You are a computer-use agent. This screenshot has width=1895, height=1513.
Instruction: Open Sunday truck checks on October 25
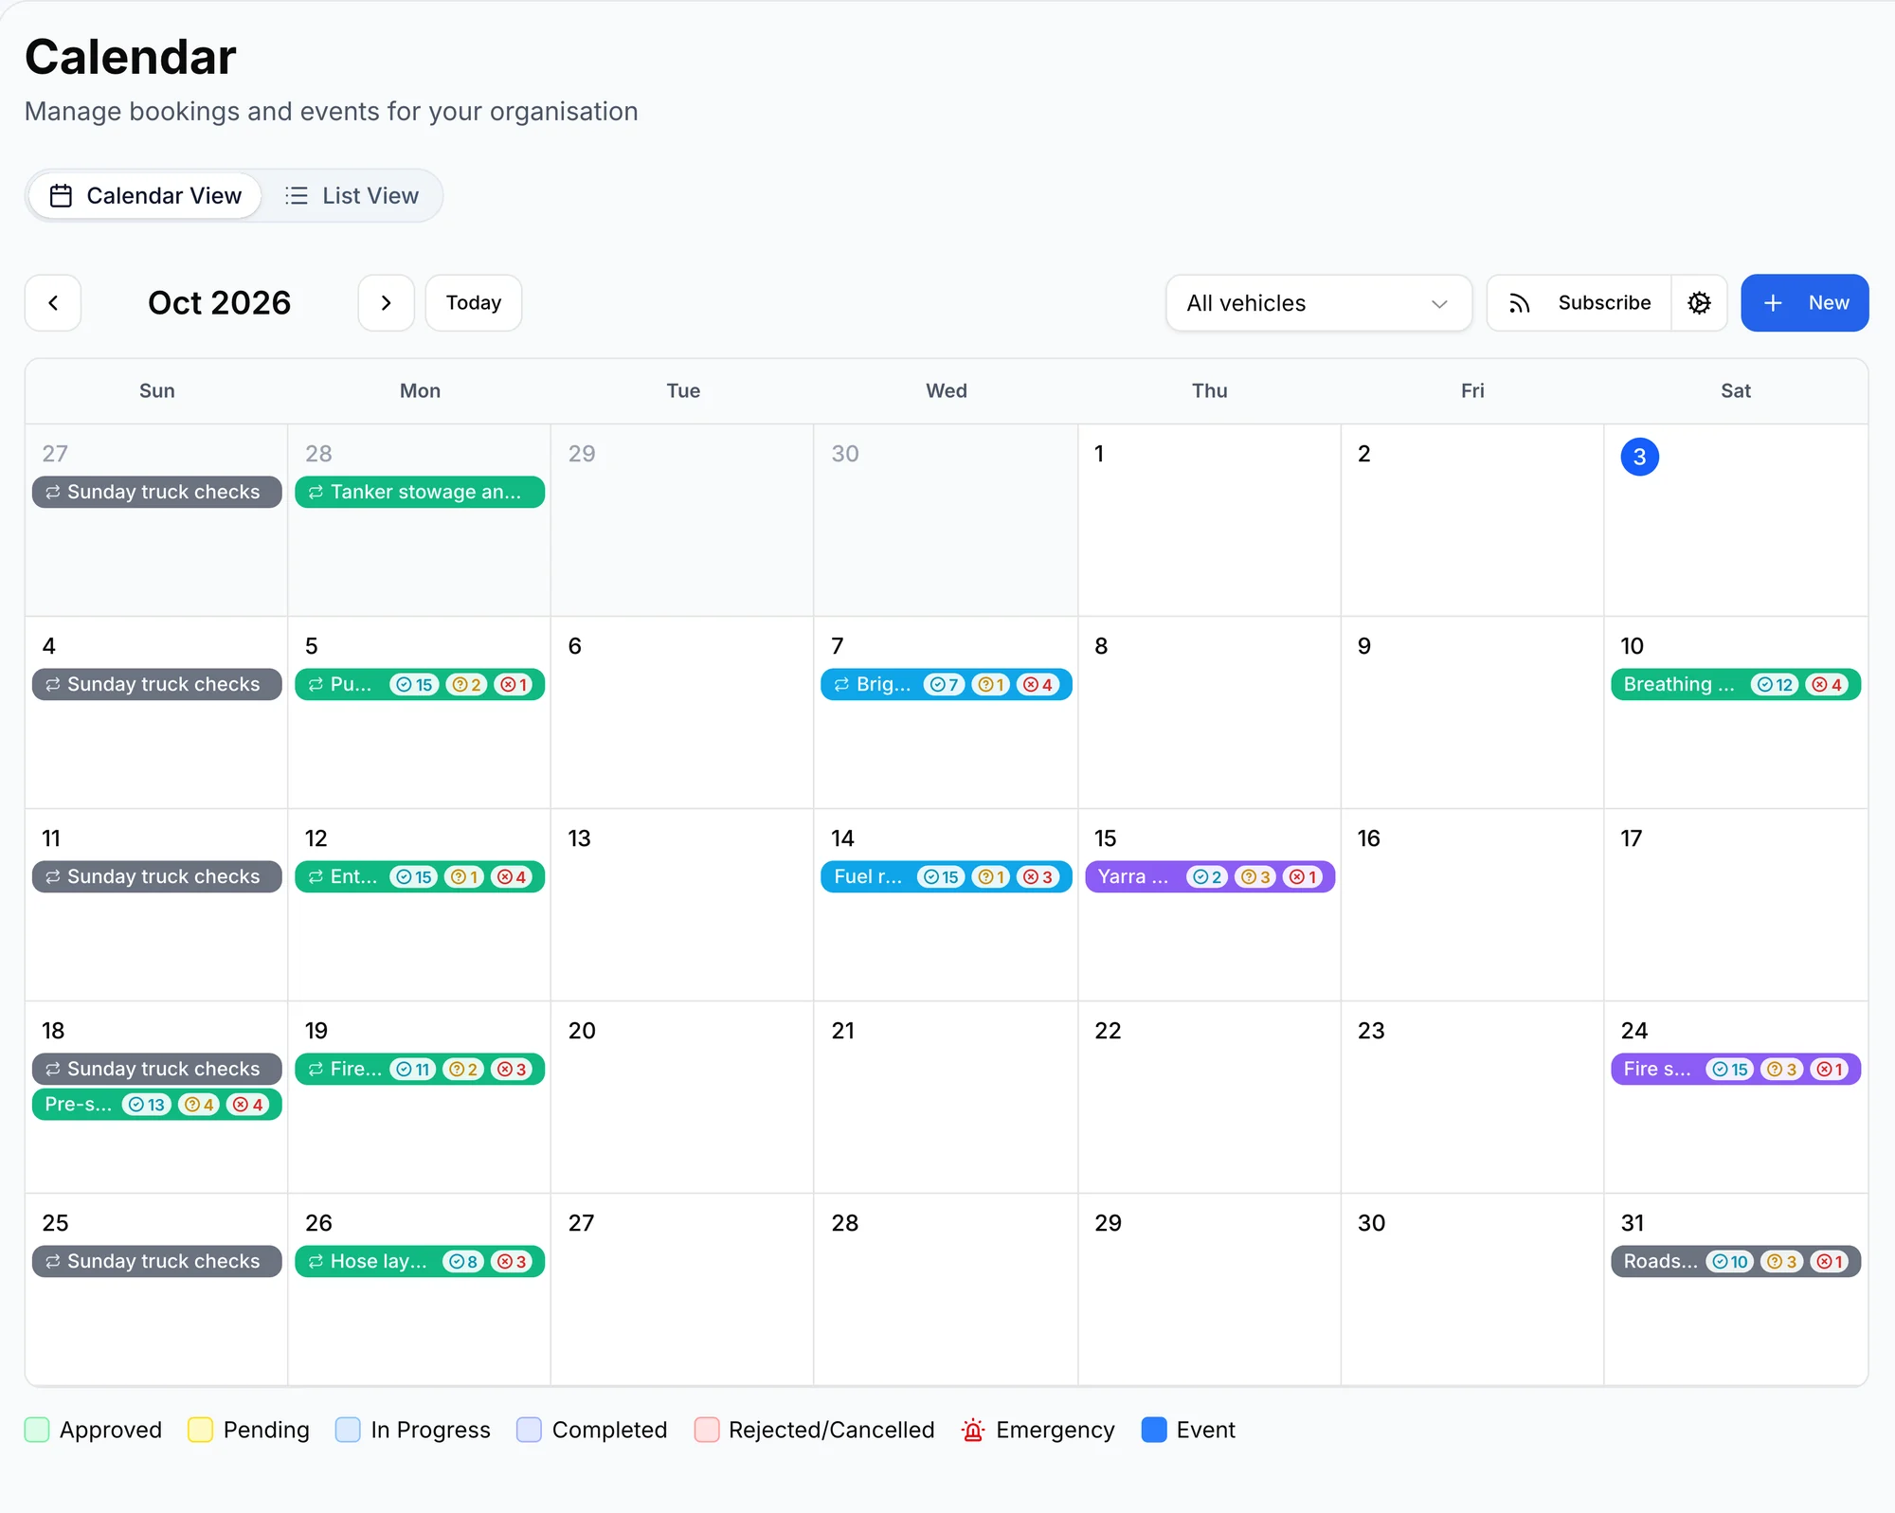(157, 1262)
